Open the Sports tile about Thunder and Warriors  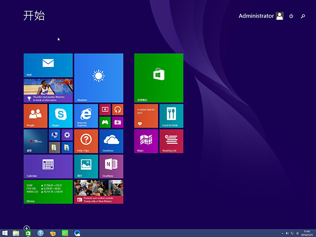coord(48,91)
